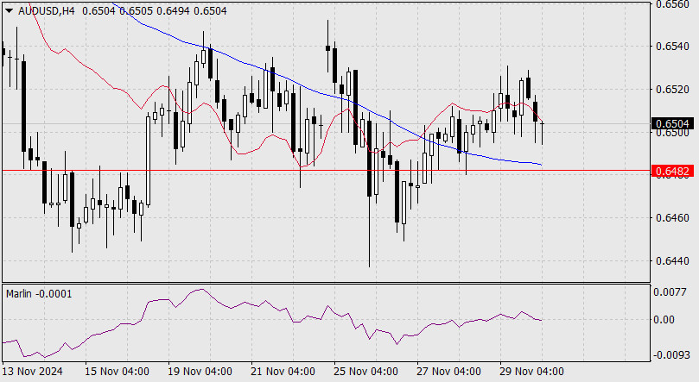Click the 27 Nov 04:00 time label
The image size is (699, 382).
[448, 372]
